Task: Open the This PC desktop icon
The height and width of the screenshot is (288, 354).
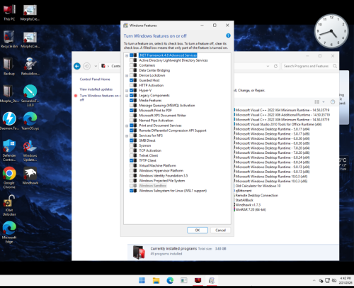Action: pyautogui.click(x=9, y=13)
